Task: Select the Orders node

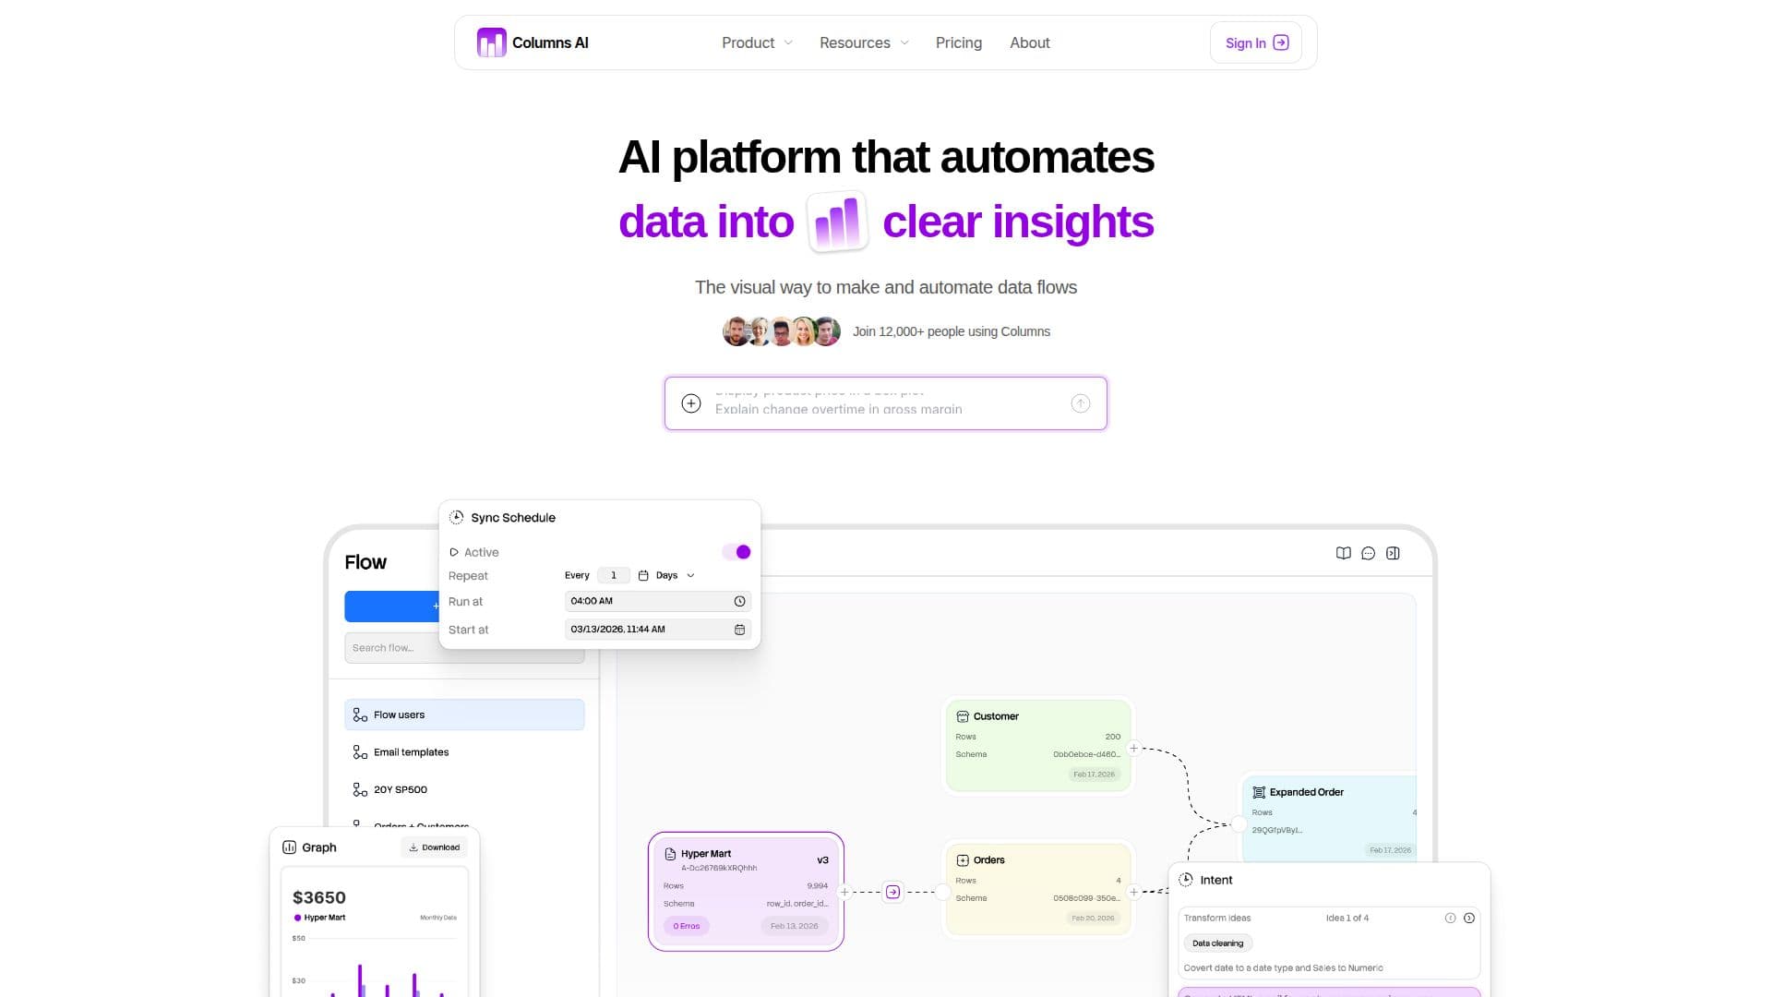Action: (1038, 888)
